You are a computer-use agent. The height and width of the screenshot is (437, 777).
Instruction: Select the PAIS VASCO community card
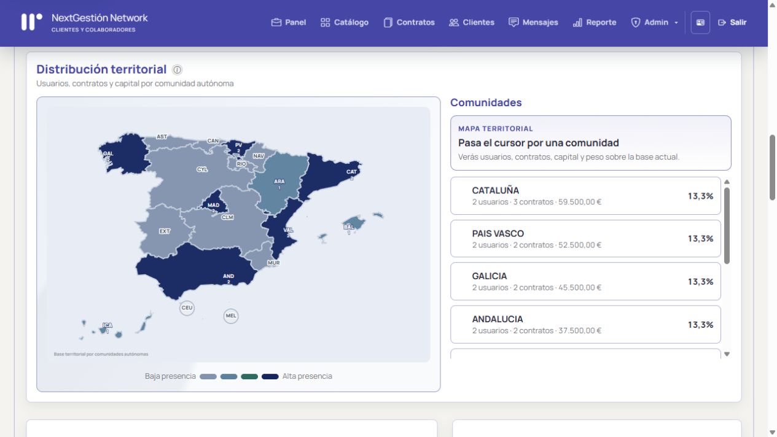coord(585,239)
